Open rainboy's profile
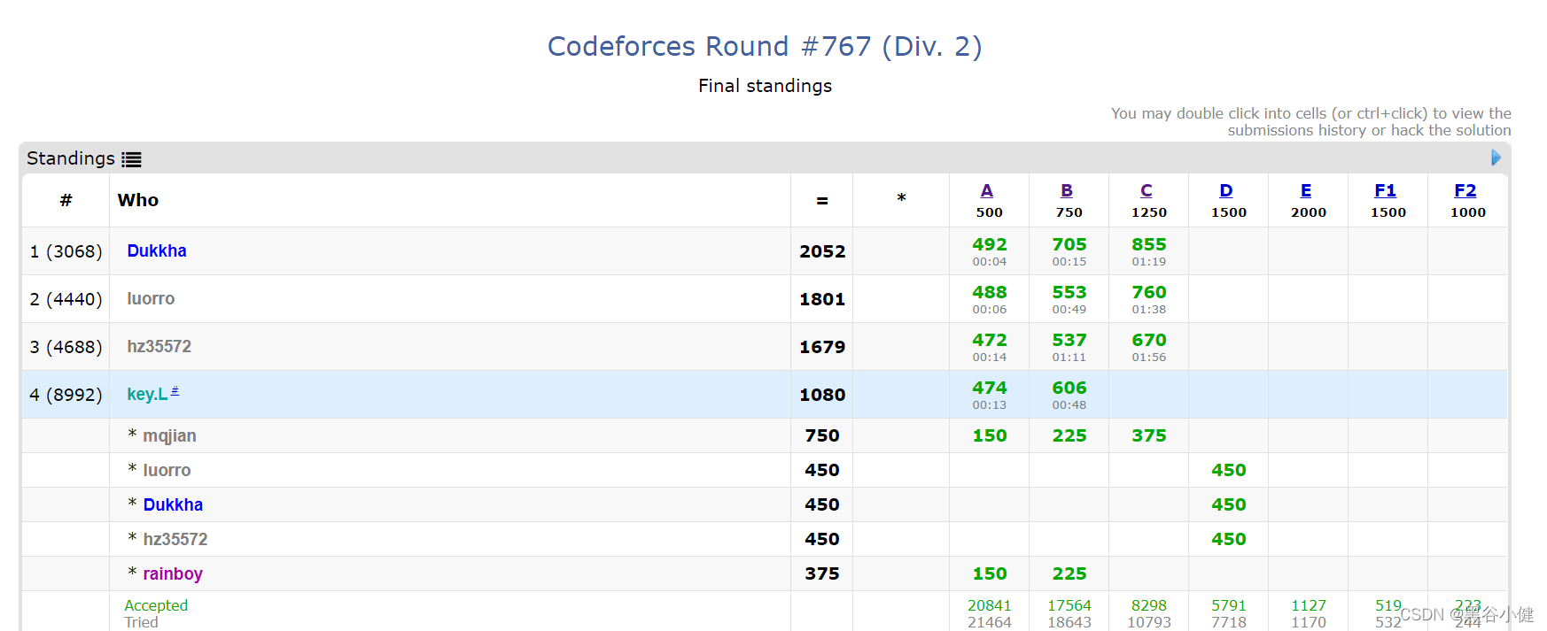1547x631 pixels. pos(173,573)
